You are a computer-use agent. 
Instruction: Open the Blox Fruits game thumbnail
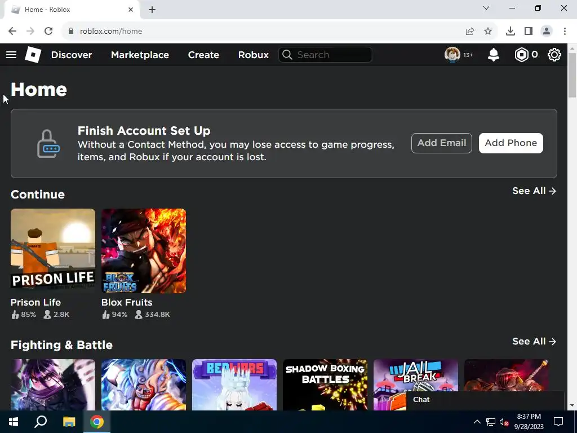click(x=144, y=251)
